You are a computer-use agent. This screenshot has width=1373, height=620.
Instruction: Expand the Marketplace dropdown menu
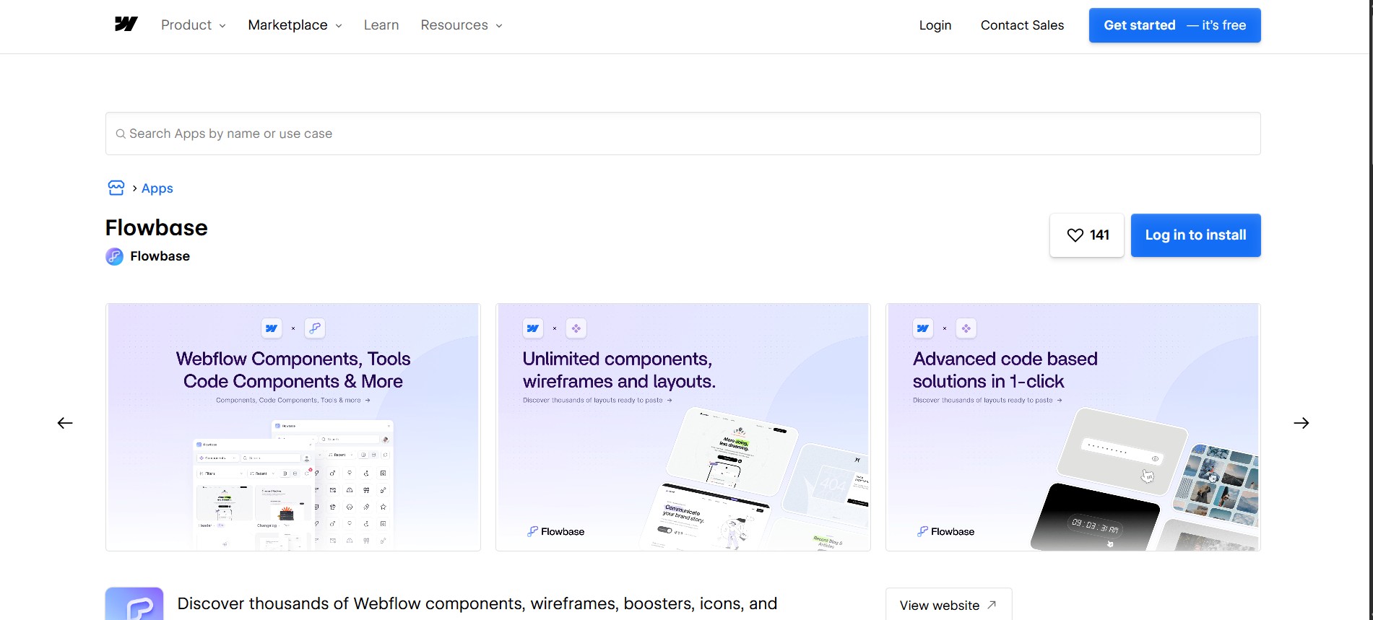(x=295, y=25)
